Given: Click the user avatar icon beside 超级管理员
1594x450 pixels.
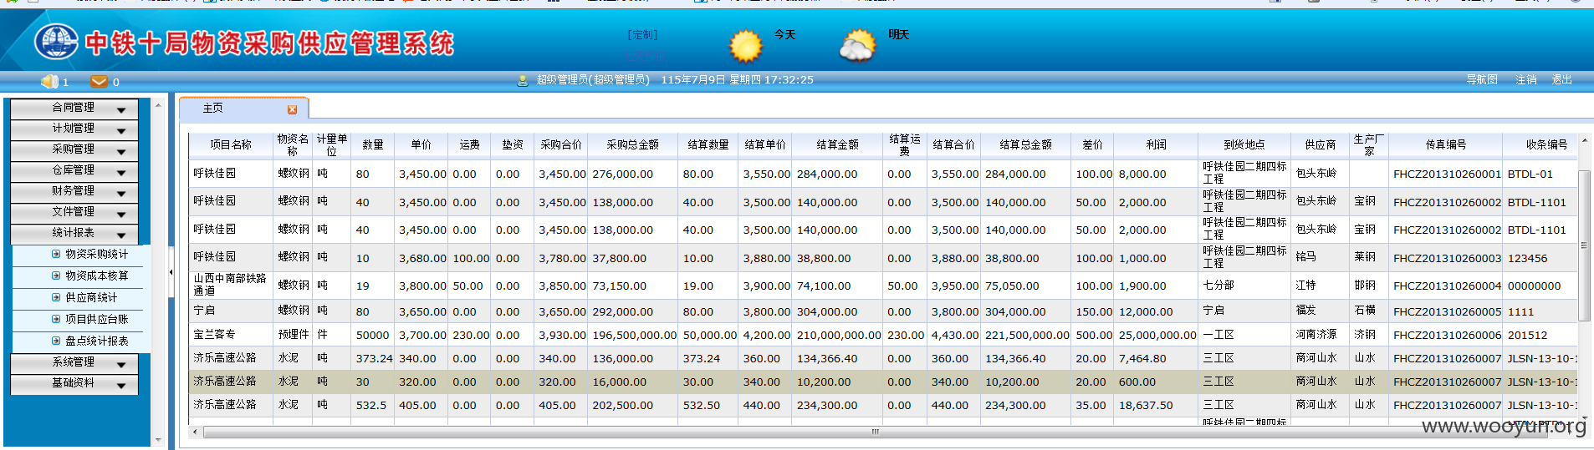Looking at the screenshot, I should [523, 80].
